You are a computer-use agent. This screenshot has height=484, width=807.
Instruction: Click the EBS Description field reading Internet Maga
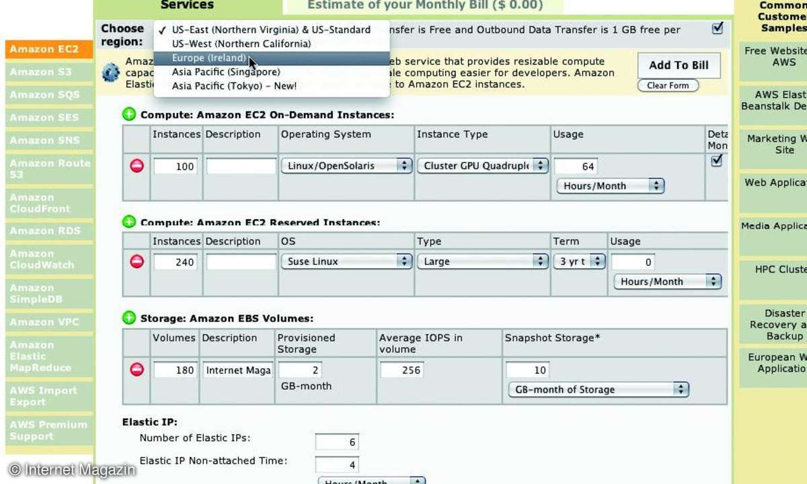point(238,370)
